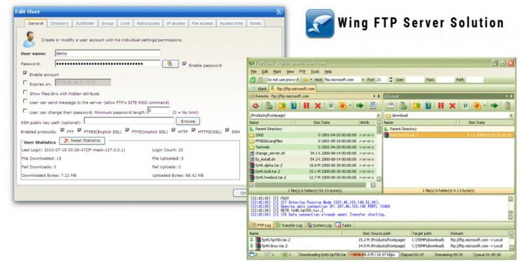Click the user avatar icon in Edit User
Image resolution: width=522 pixels, height=261 pixels.
pos(29,39)
